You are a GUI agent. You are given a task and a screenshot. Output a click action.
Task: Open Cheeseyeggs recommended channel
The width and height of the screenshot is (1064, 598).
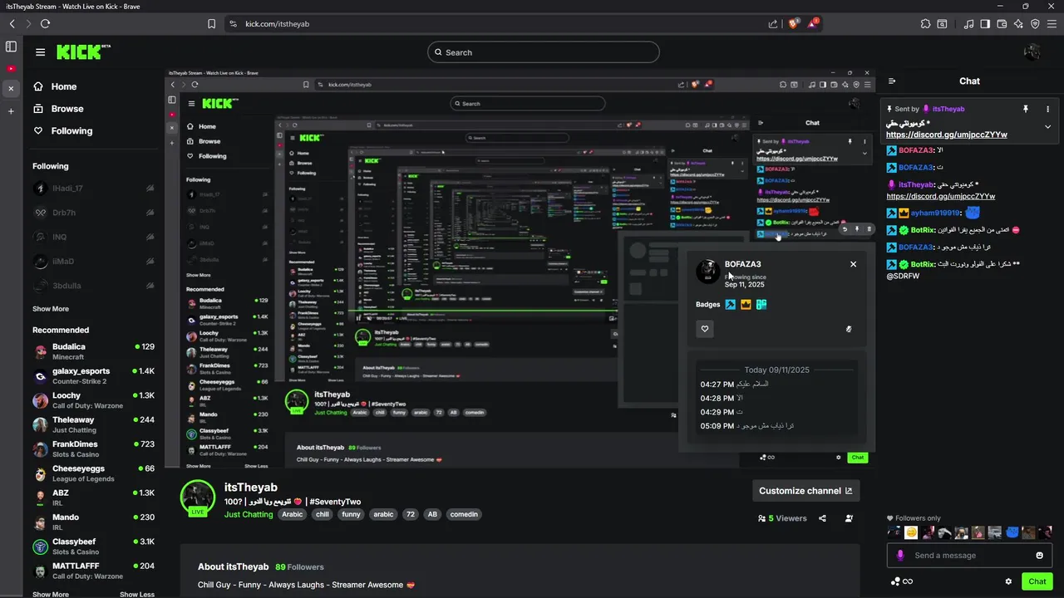tap(94, 473)
